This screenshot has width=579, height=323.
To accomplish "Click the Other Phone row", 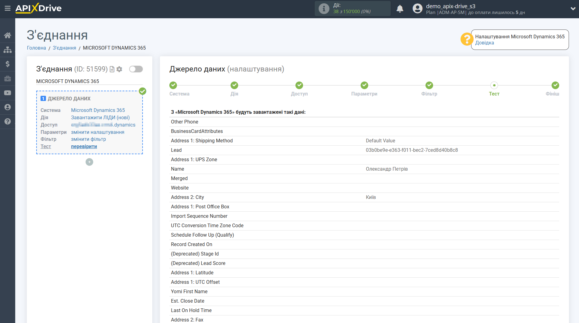I will (364, 122).
